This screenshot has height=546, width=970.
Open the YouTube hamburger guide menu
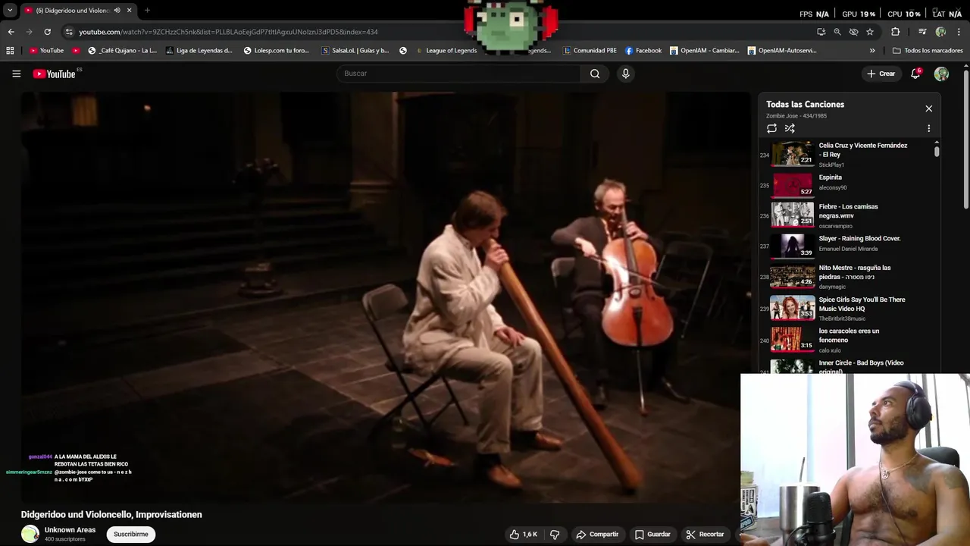point(16,74)
